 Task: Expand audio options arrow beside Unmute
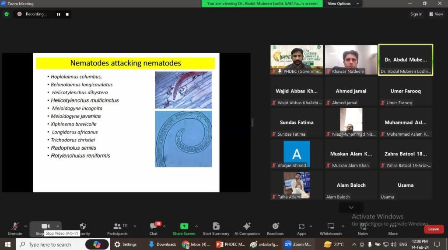(x=25, y=226)
